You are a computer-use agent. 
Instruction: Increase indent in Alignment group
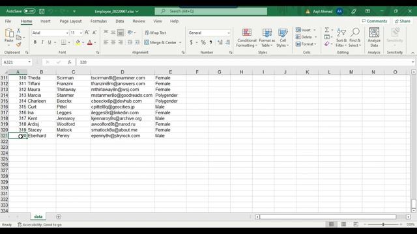tap(137, 42)
